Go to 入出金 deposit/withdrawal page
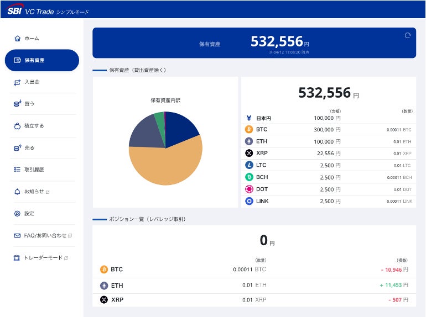426x317 pixels. tap(32, 82)
